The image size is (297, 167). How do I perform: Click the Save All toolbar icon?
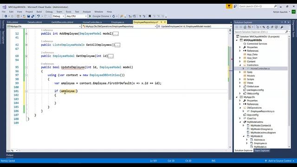pos(32,16)
